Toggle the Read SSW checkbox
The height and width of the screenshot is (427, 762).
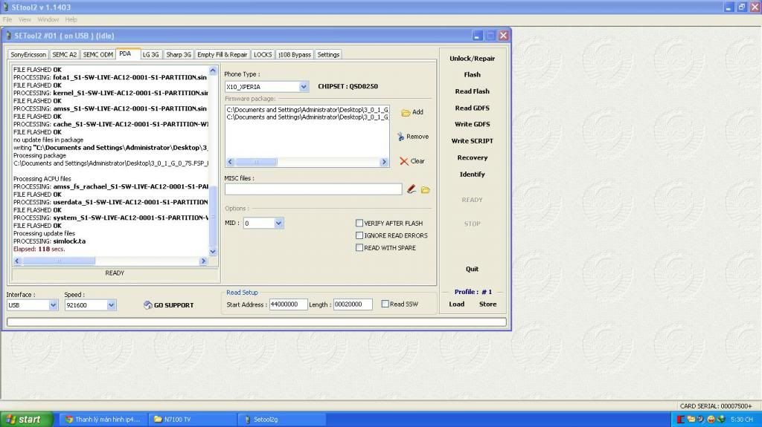tap(385, 304)
